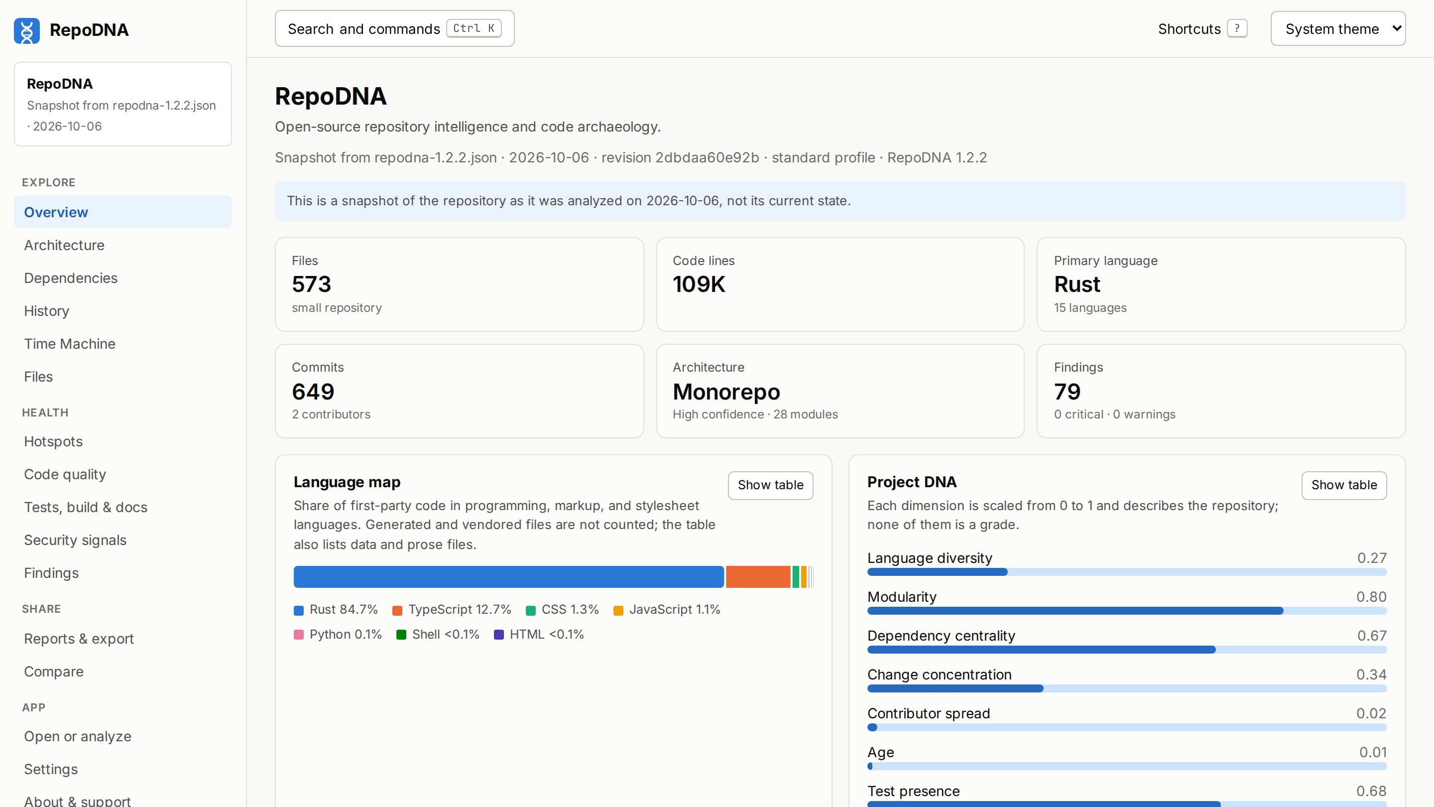Screen dimensions: 1434x807
Task: Click the Primary language Rust card
Action: click(x=1221, y=284)
